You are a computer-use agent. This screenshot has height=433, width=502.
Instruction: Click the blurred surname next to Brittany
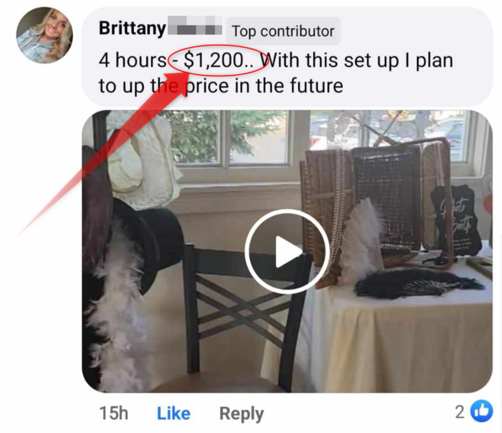(195, 26)
